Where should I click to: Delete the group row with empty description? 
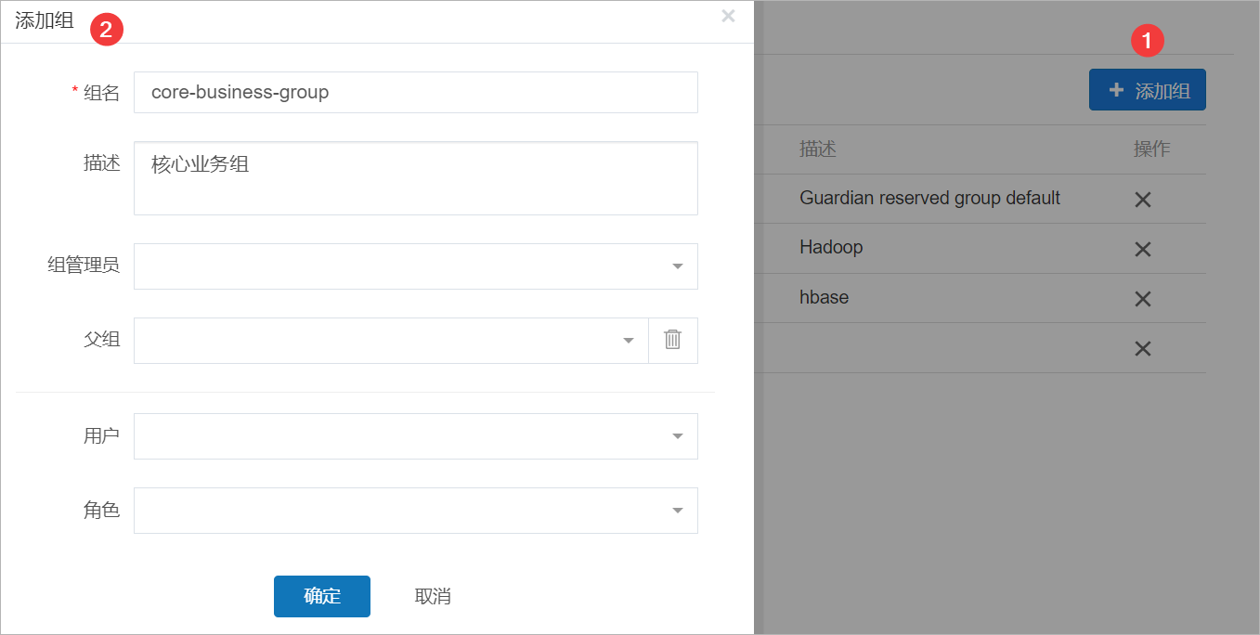(1143, 348)
